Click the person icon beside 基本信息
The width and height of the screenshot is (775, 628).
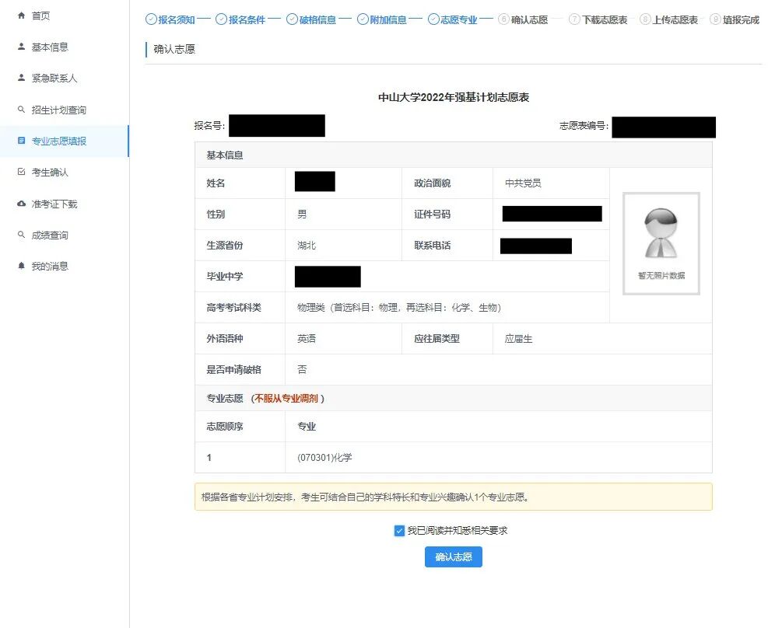[21, 47]
